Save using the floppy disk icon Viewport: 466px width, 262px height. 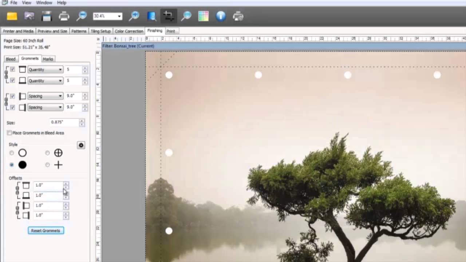click(47, 16)
